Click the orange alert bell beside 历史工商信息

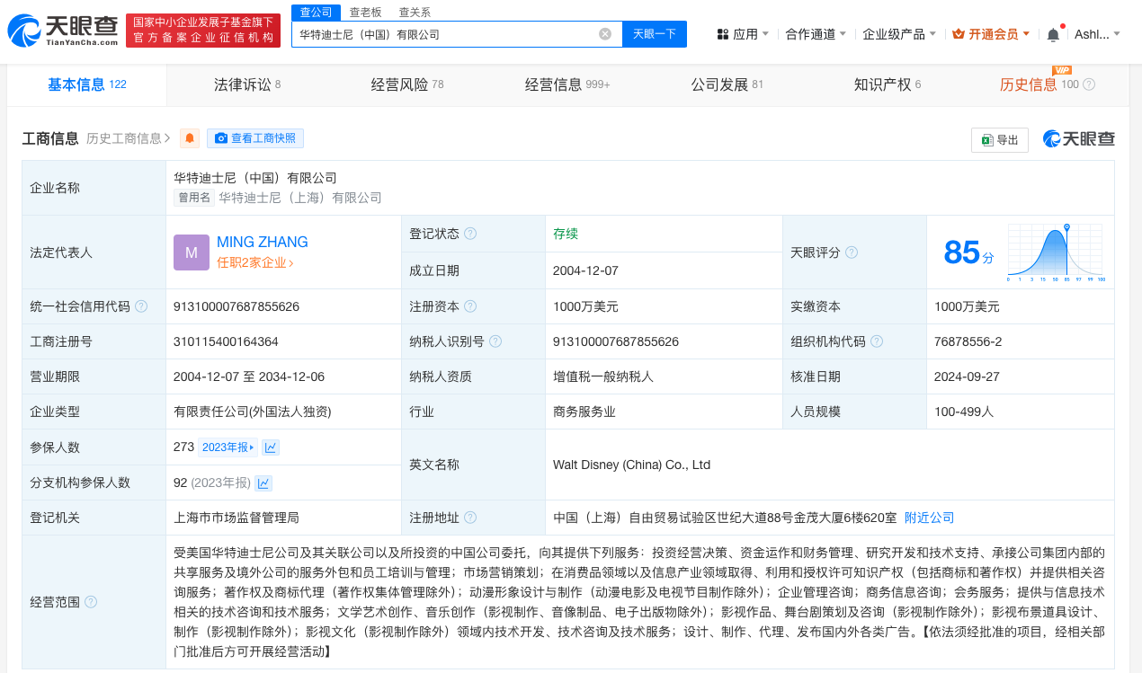pyautogui.click(x=189, y=138)
